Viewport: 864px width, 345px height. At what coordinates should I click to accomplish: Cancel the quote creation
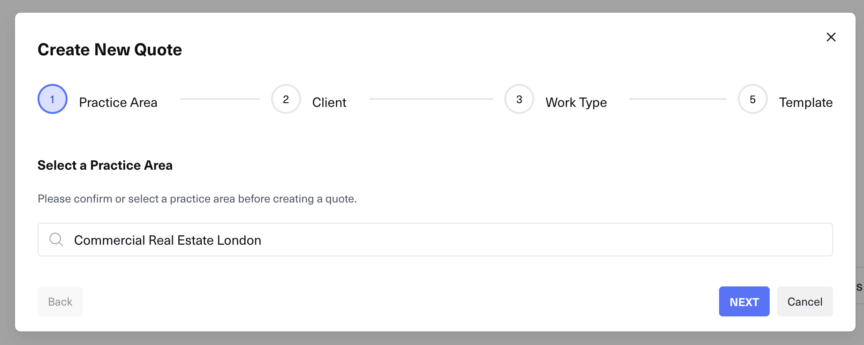click(804, 301)
